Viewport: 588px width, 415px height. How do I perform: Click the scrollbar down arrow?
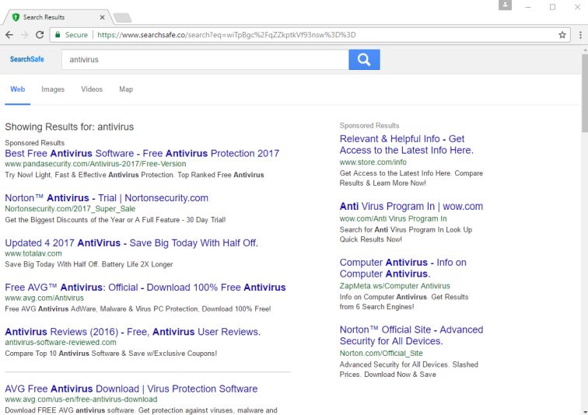[585, 413]
